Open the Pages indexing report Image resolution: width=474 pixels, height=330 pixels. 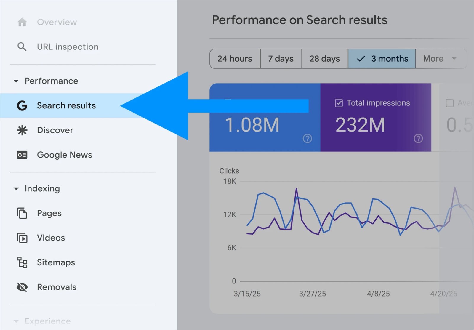49,213
